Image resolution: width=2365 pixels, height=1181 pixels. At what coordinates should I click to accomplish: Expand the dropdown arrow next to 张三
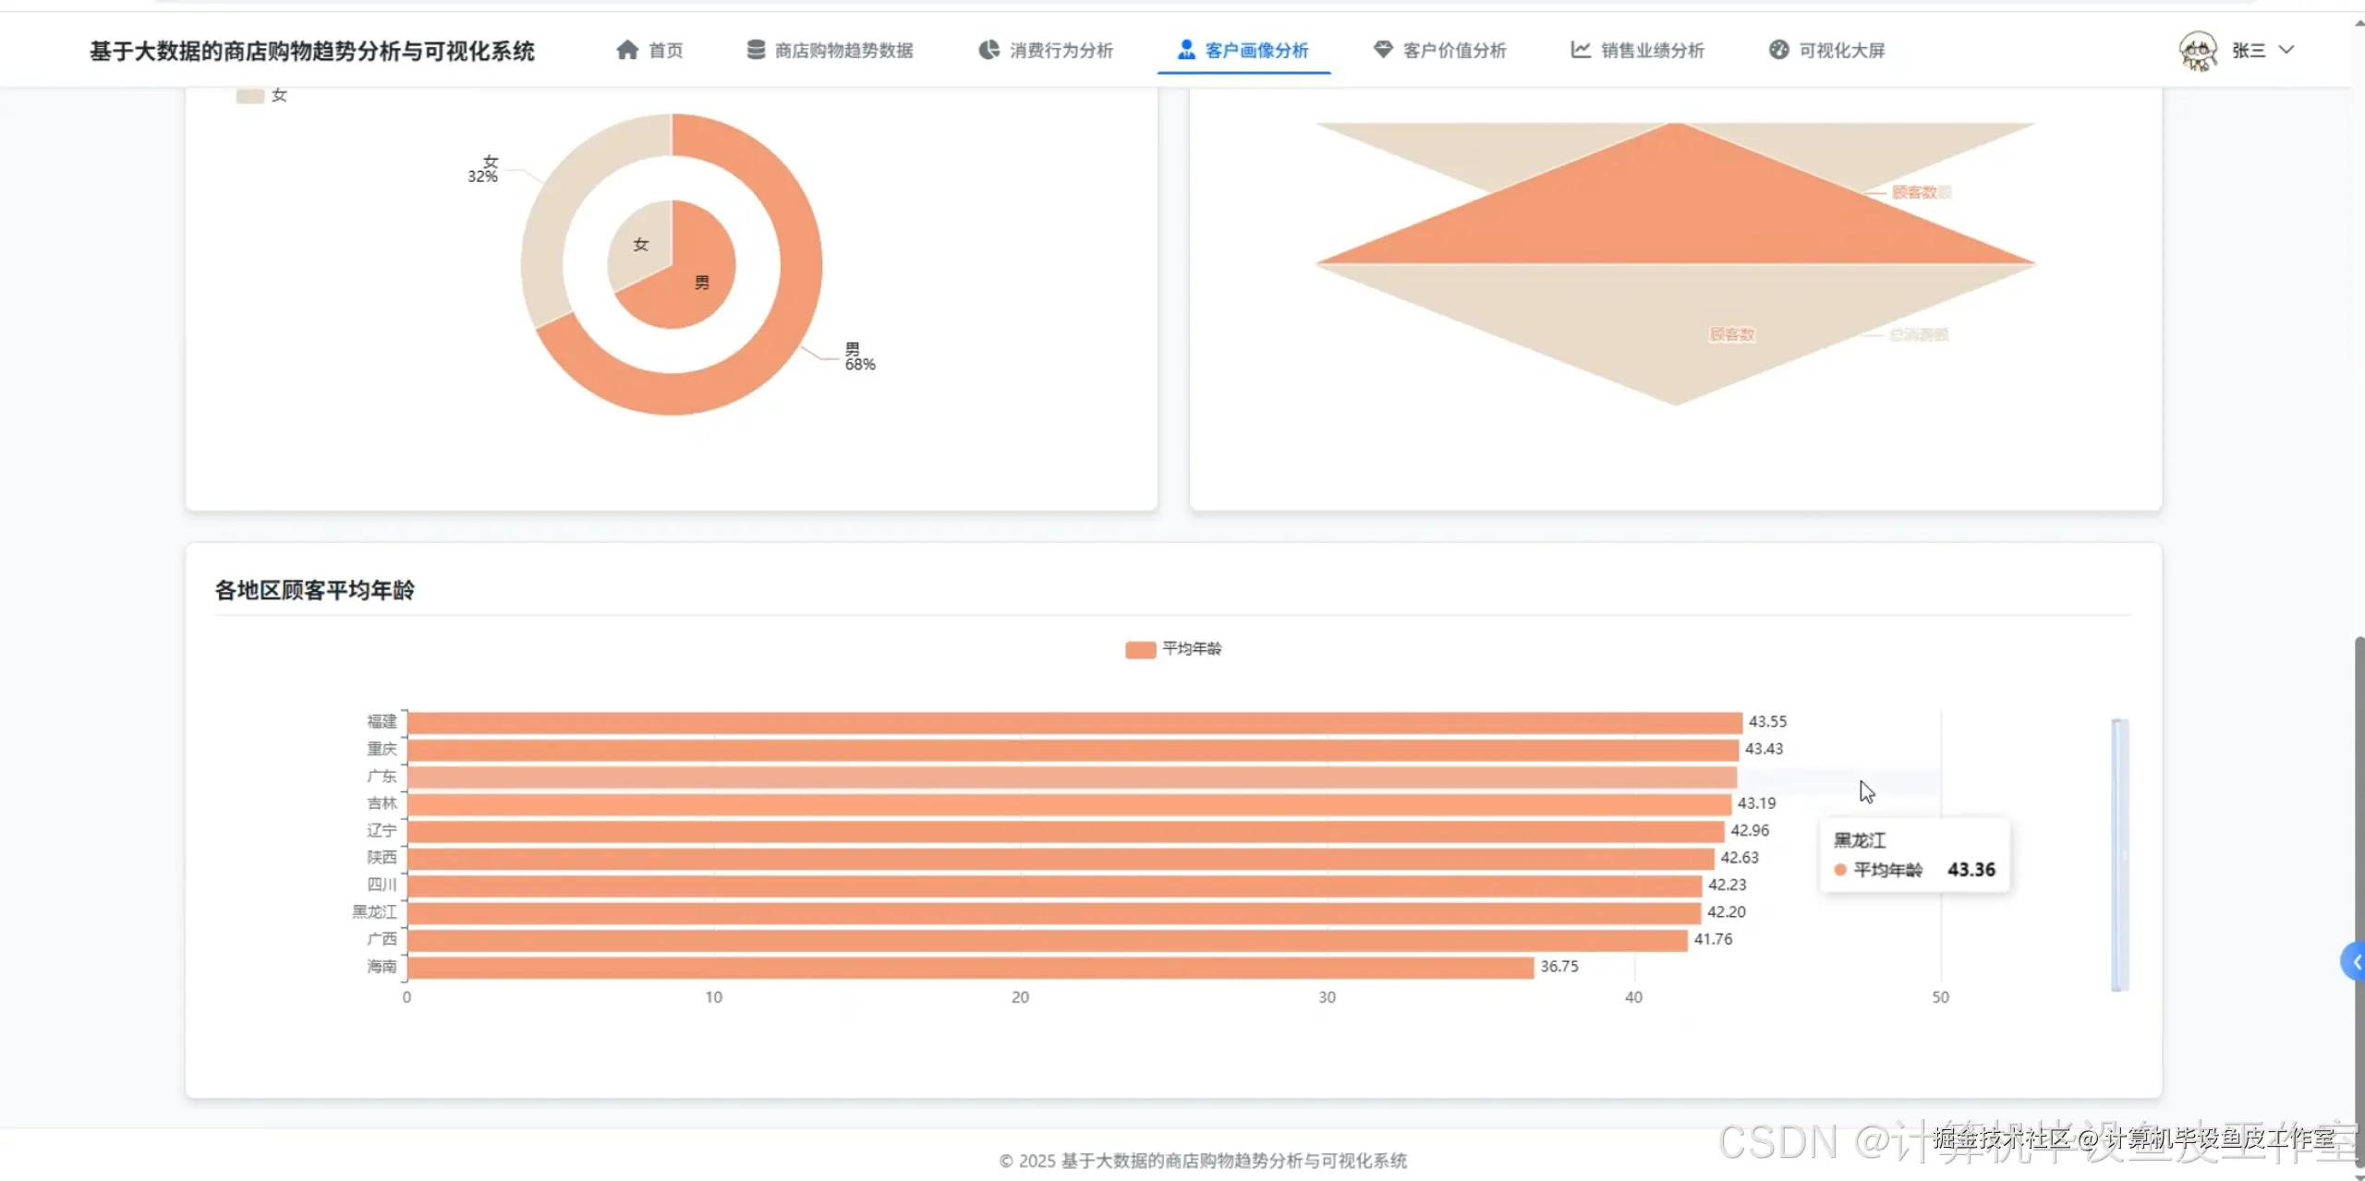tap(2286, 50)
